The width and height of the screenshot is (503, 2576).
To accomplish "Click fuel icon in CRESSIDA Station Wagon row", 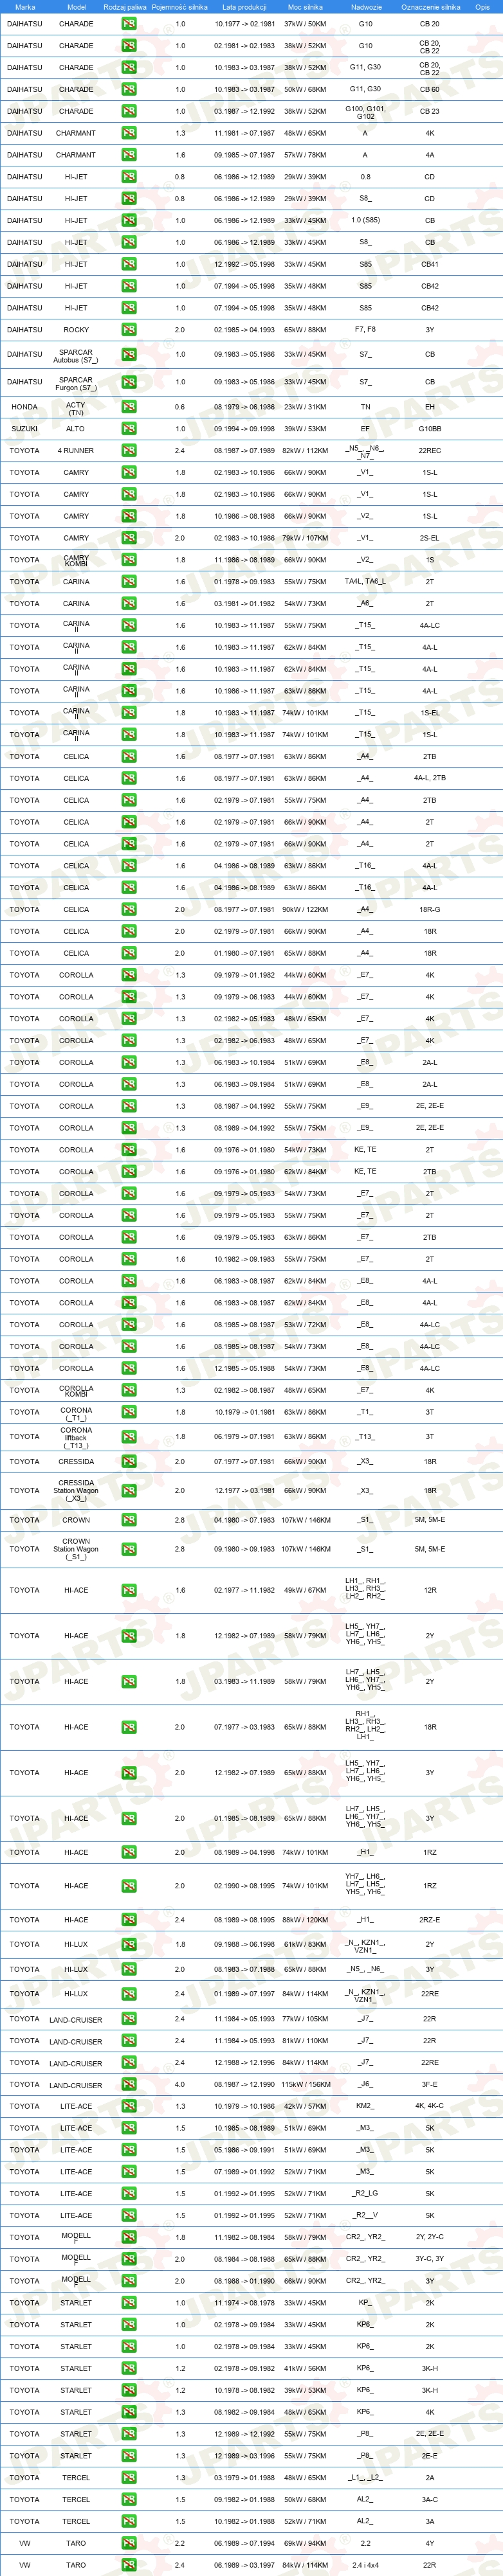I will click(x=129, y=1490).
